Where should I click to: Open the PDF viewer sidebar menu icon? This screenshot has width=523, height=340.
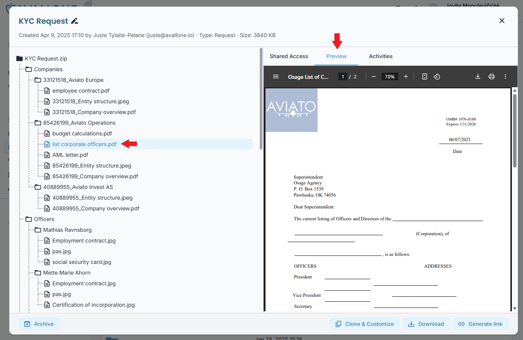point(276,76)
